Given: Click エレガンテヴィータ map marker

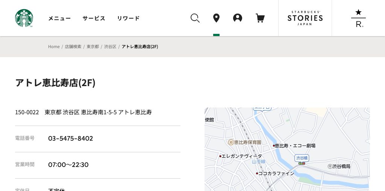Looking at the screenshot, I should pos(241,156).
